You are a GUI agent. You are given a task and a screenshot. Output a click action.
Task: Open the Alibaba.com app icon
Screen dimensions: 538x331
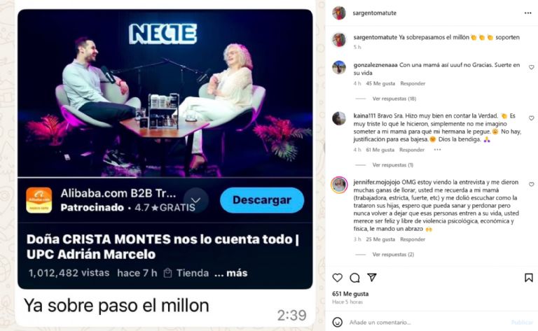(39, 200)
